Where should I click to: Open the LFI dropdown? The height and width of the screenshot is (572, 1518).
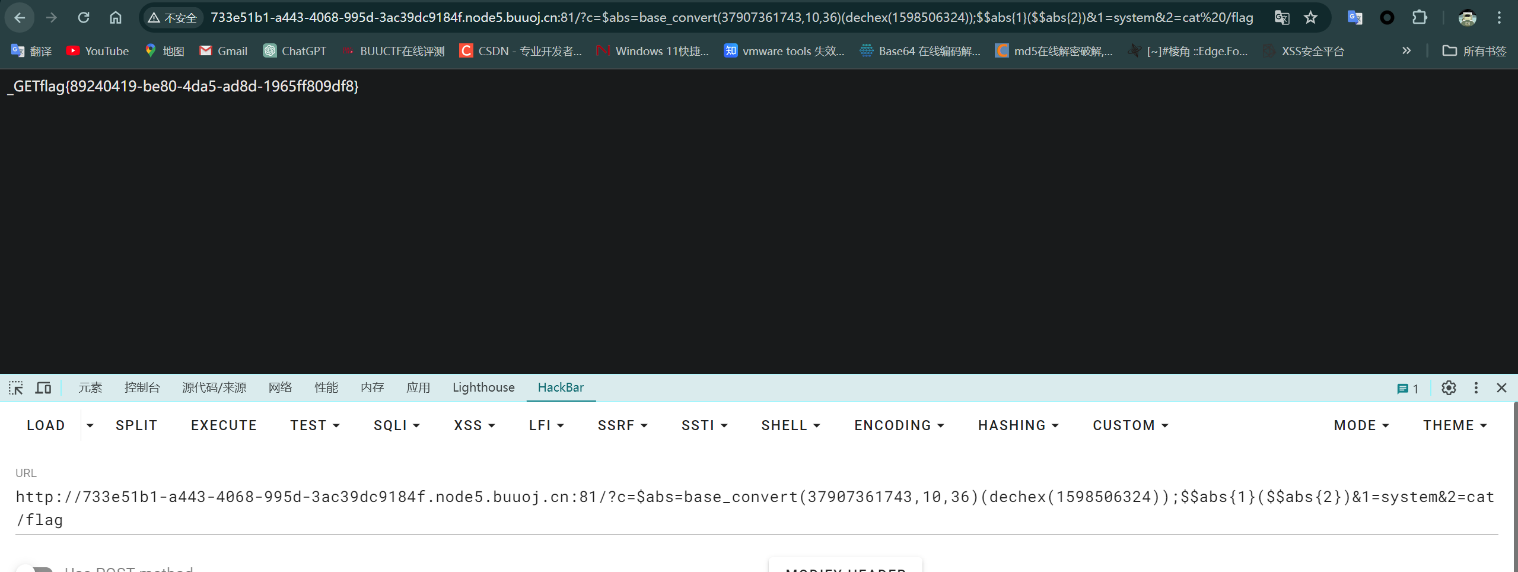point(546,425)
